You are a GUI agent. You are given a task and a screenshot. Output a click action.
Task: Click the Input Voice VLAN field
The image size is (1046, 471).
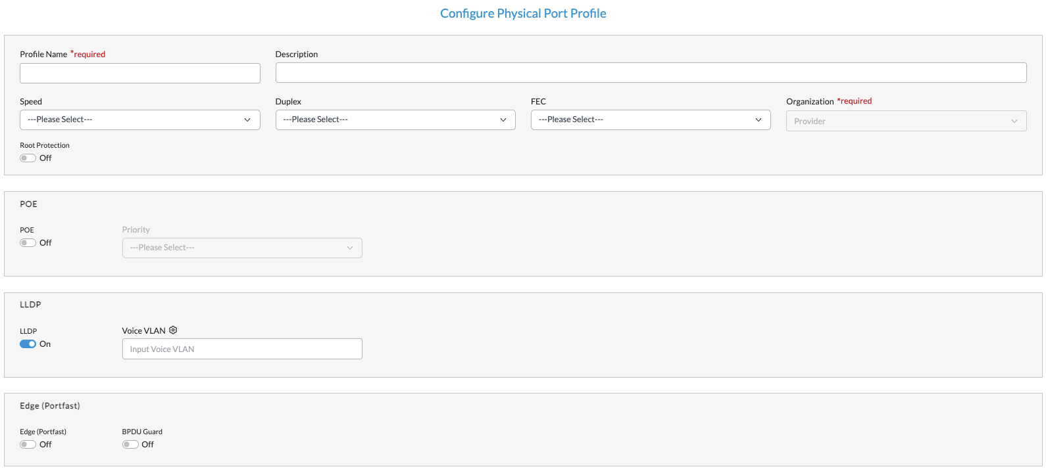pyautogui.click(x=241, y=349)
